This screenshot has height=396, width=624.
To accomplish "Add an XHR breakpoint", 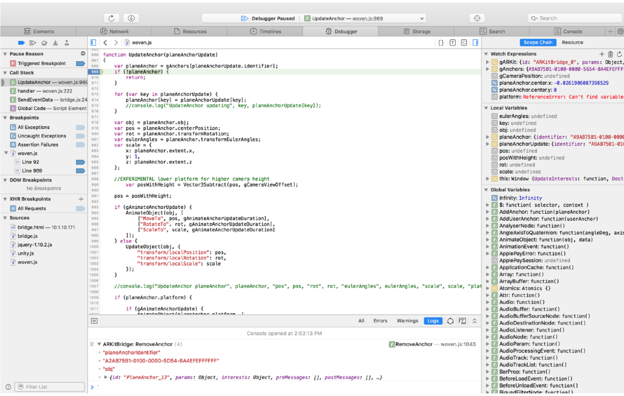I will coord(81,199).
